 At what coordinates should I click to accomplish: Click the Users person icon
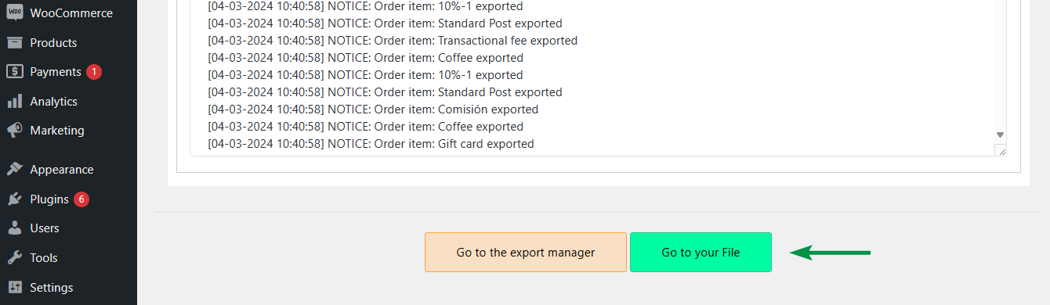pos(14,228)
